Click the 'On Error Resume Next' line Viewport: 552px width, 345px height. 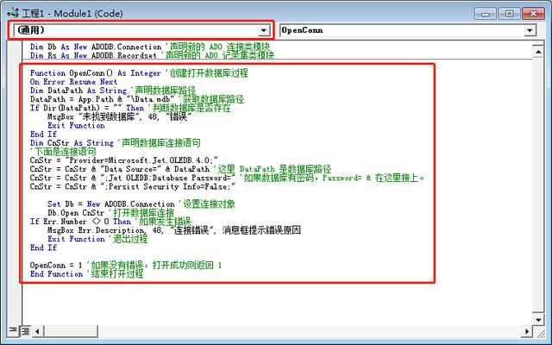click(73, 82)
